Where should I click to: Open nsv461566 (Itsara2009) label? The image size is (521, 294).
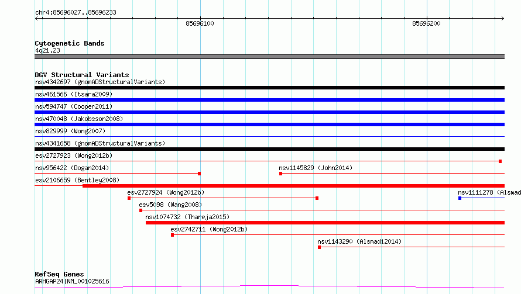click(x=74, y=94)
